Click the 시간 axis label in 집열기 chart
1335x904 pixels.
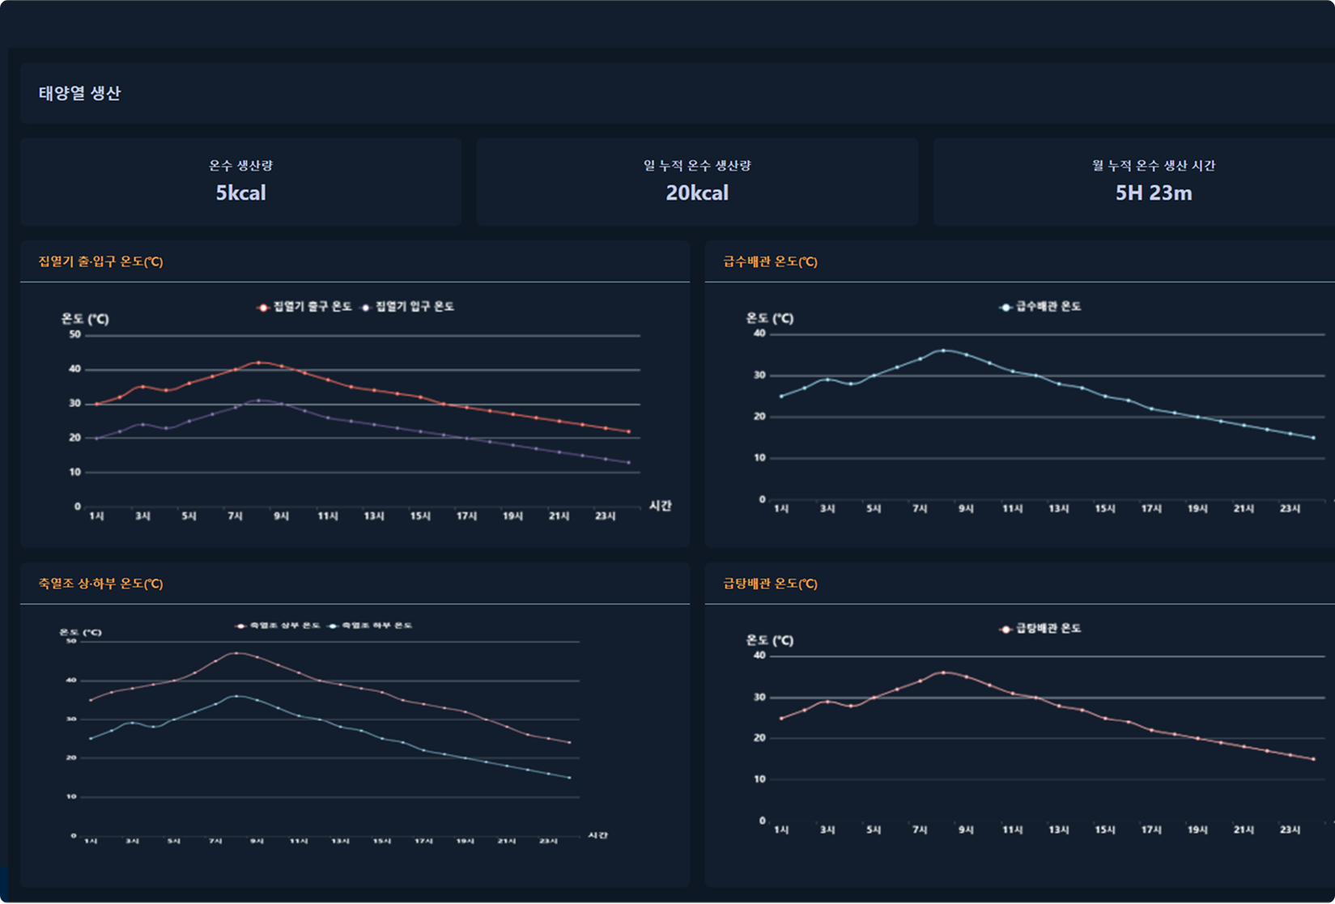point(661,506)
